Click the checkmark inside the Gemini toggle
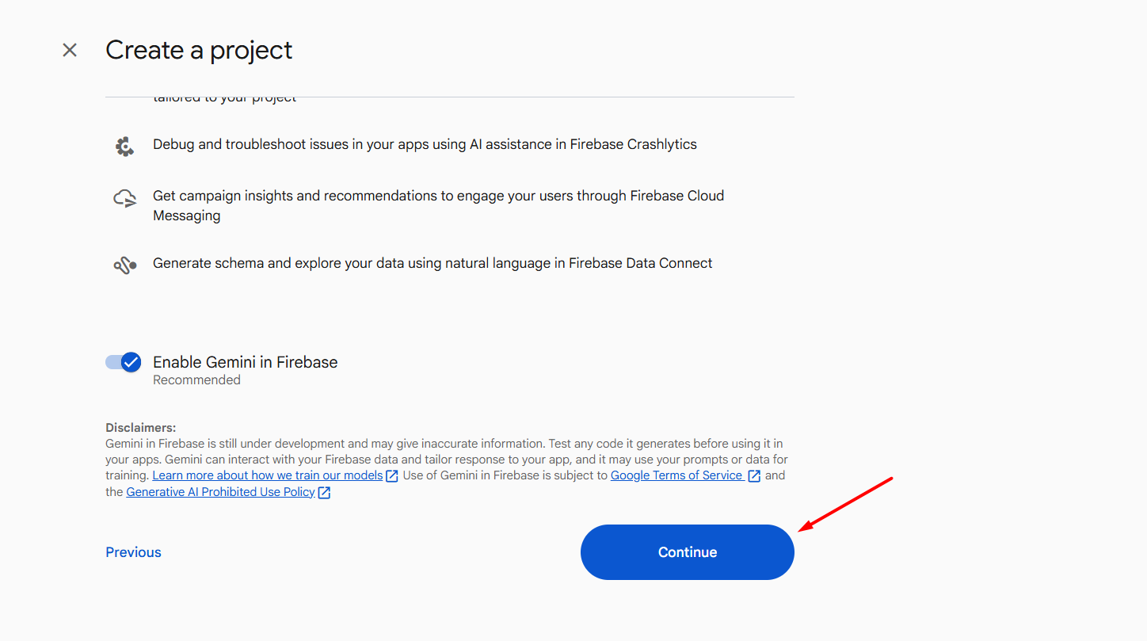Image resolution: width=1147 pixels, height=641 pixels. tap(132, 362)
